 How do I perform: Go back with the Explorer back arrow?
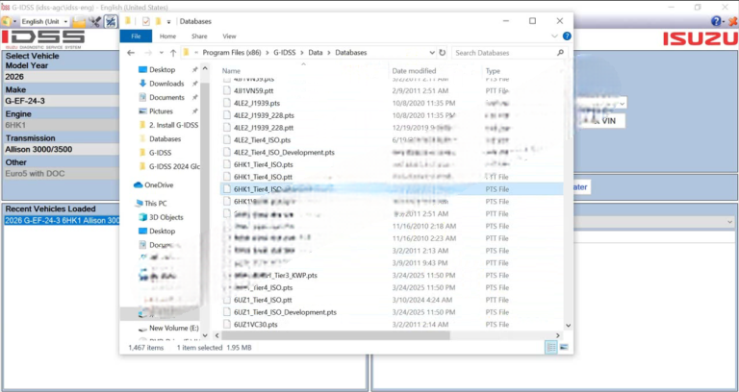(131, 53)
